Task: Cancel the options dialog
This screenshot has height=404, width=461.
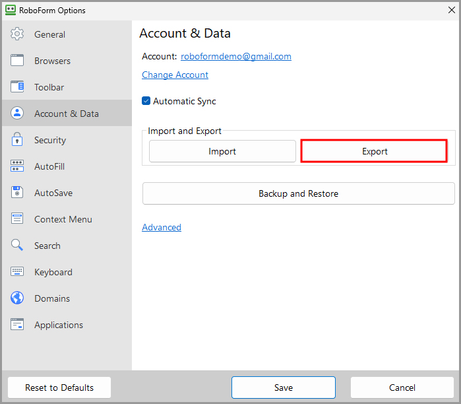Action: point(402,387)
